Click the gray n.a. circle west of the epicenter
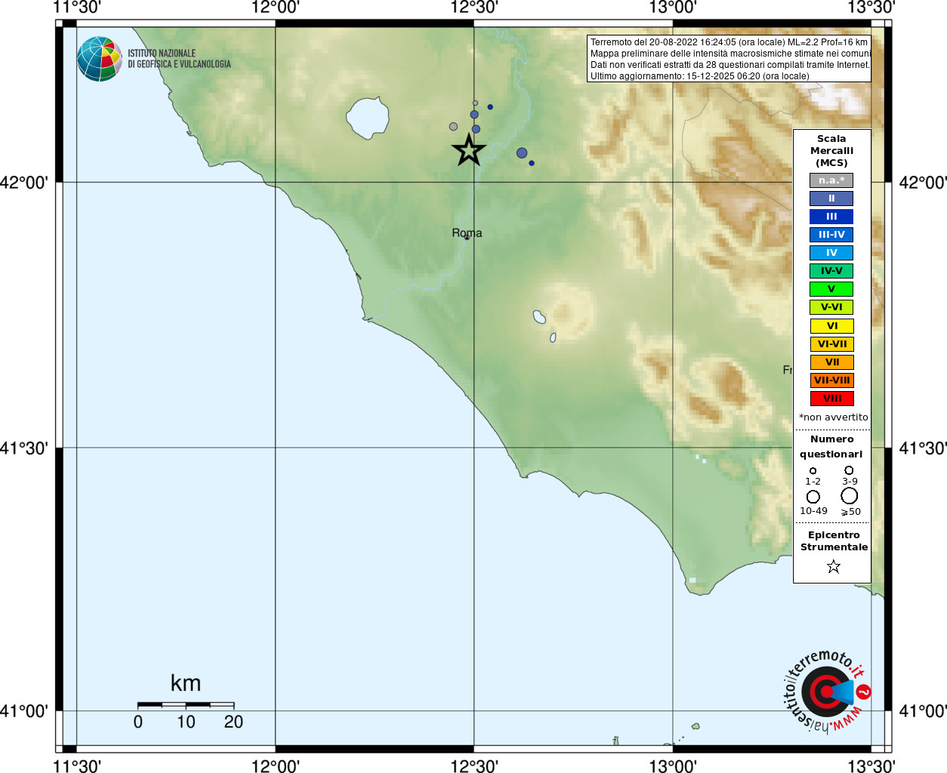The image size is (947, 773). point(453,127)
